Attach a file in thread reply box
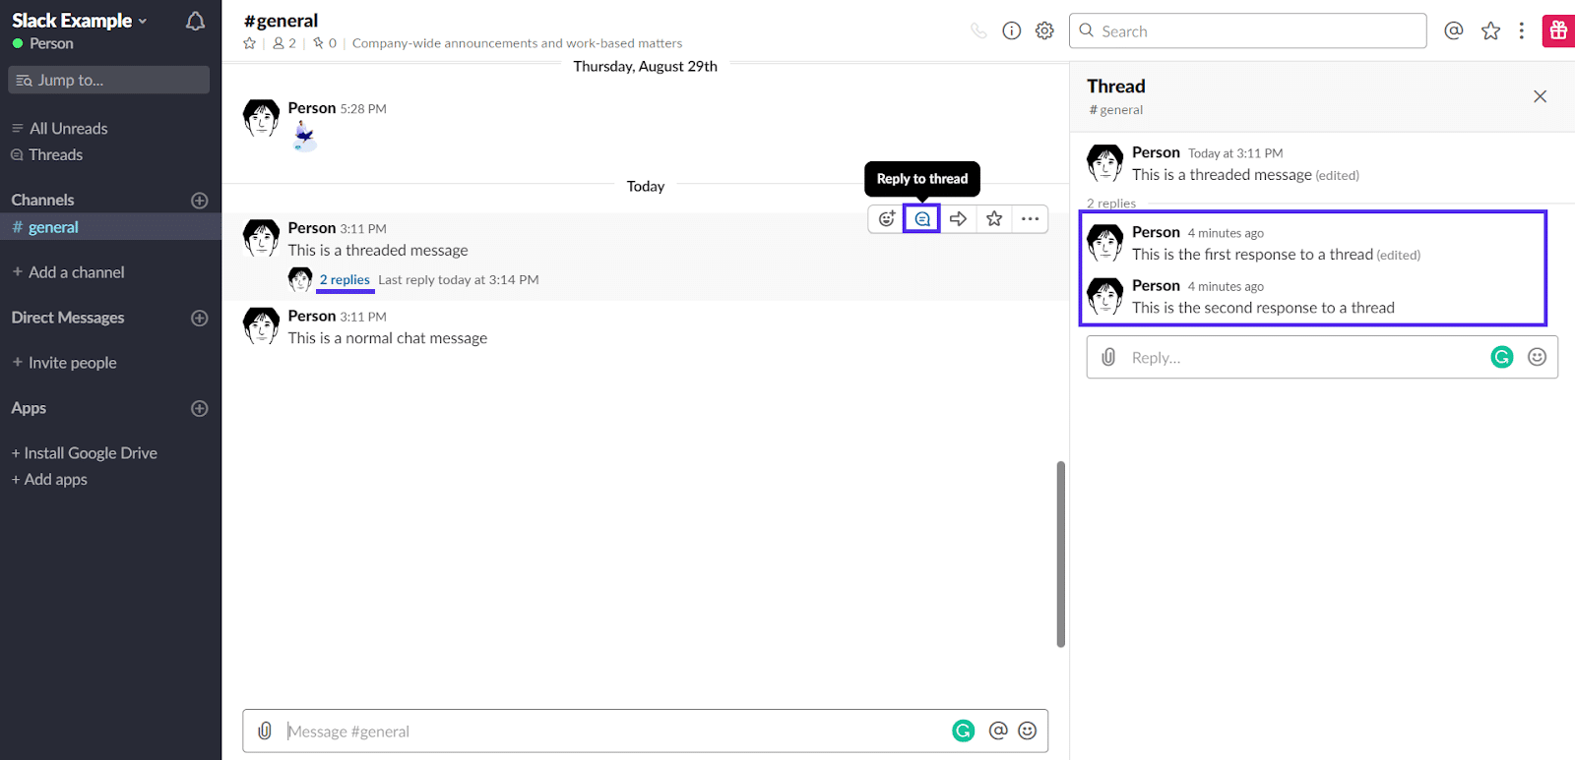Image resolution: width=1575 pixels, height=760 pixels. click(x=1108, y=357)
